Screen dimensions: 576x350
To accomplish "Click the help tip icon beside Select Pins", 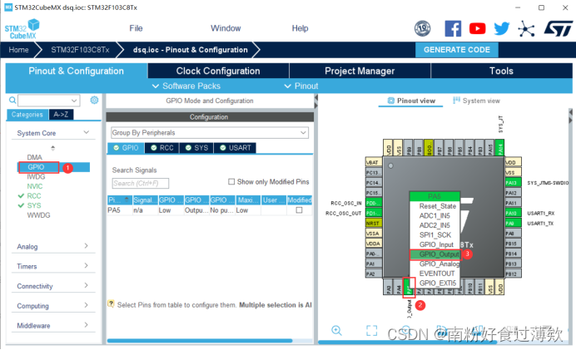I will point(111,304).
